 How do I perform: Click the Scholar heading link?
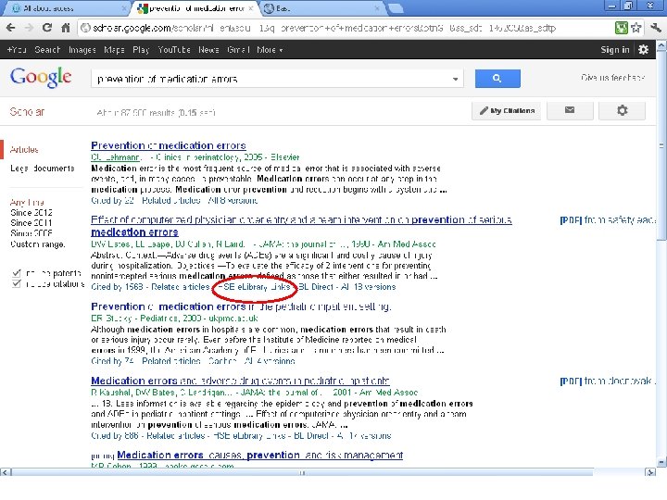click(27, 112)
